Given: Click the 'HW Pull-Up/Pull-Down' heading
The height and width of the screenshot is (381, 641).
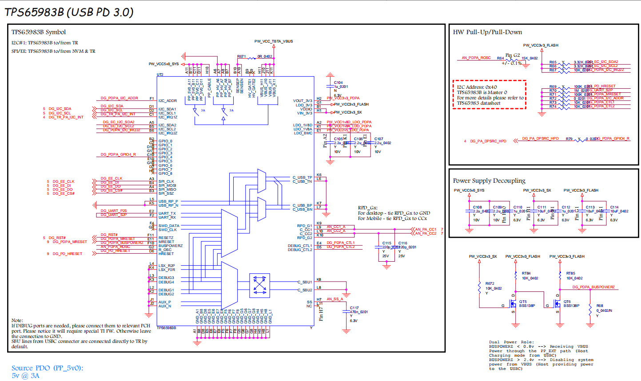Looking at the screenshot, I should click(x=487, y=32).
